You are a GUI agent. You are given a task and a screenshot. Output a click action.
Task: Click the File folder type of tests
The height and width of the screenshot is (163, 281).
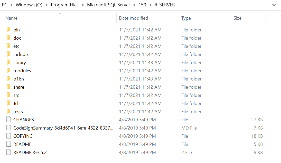pos(191,112)
